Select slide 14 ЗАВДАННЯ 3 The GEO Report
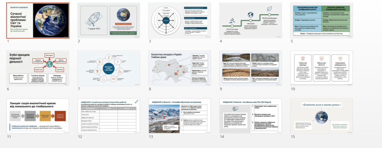Viewport: 382px width, 148px height. (251, 116)
